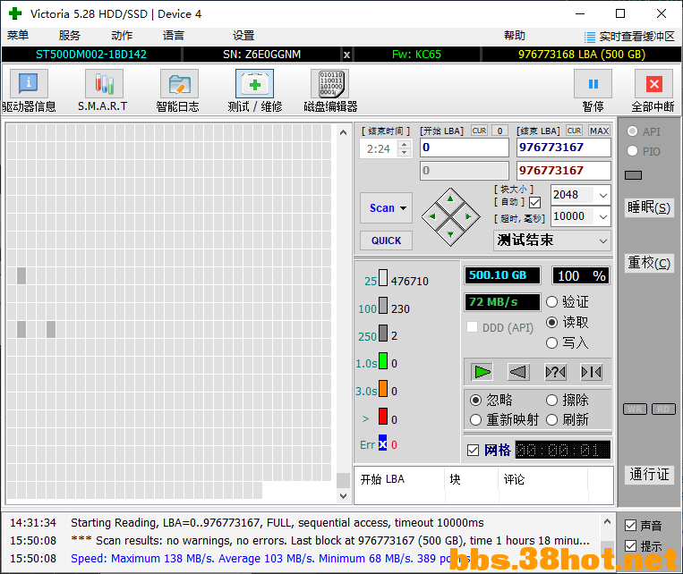
Task: Click the CUR button beside end LBA
Action: pos(574,131)
